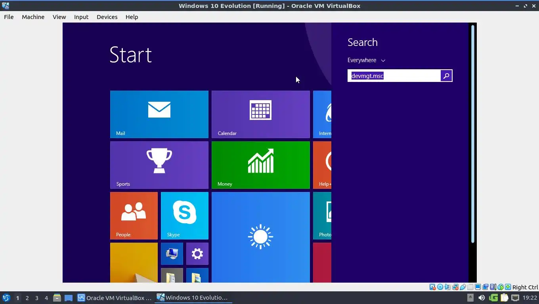
Task: Click the Right Ctrl host key label
Action: coord(525,287)
